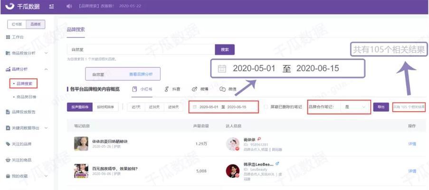Click 韩承浩LeoBea's profile avatar

click(233, 171)
